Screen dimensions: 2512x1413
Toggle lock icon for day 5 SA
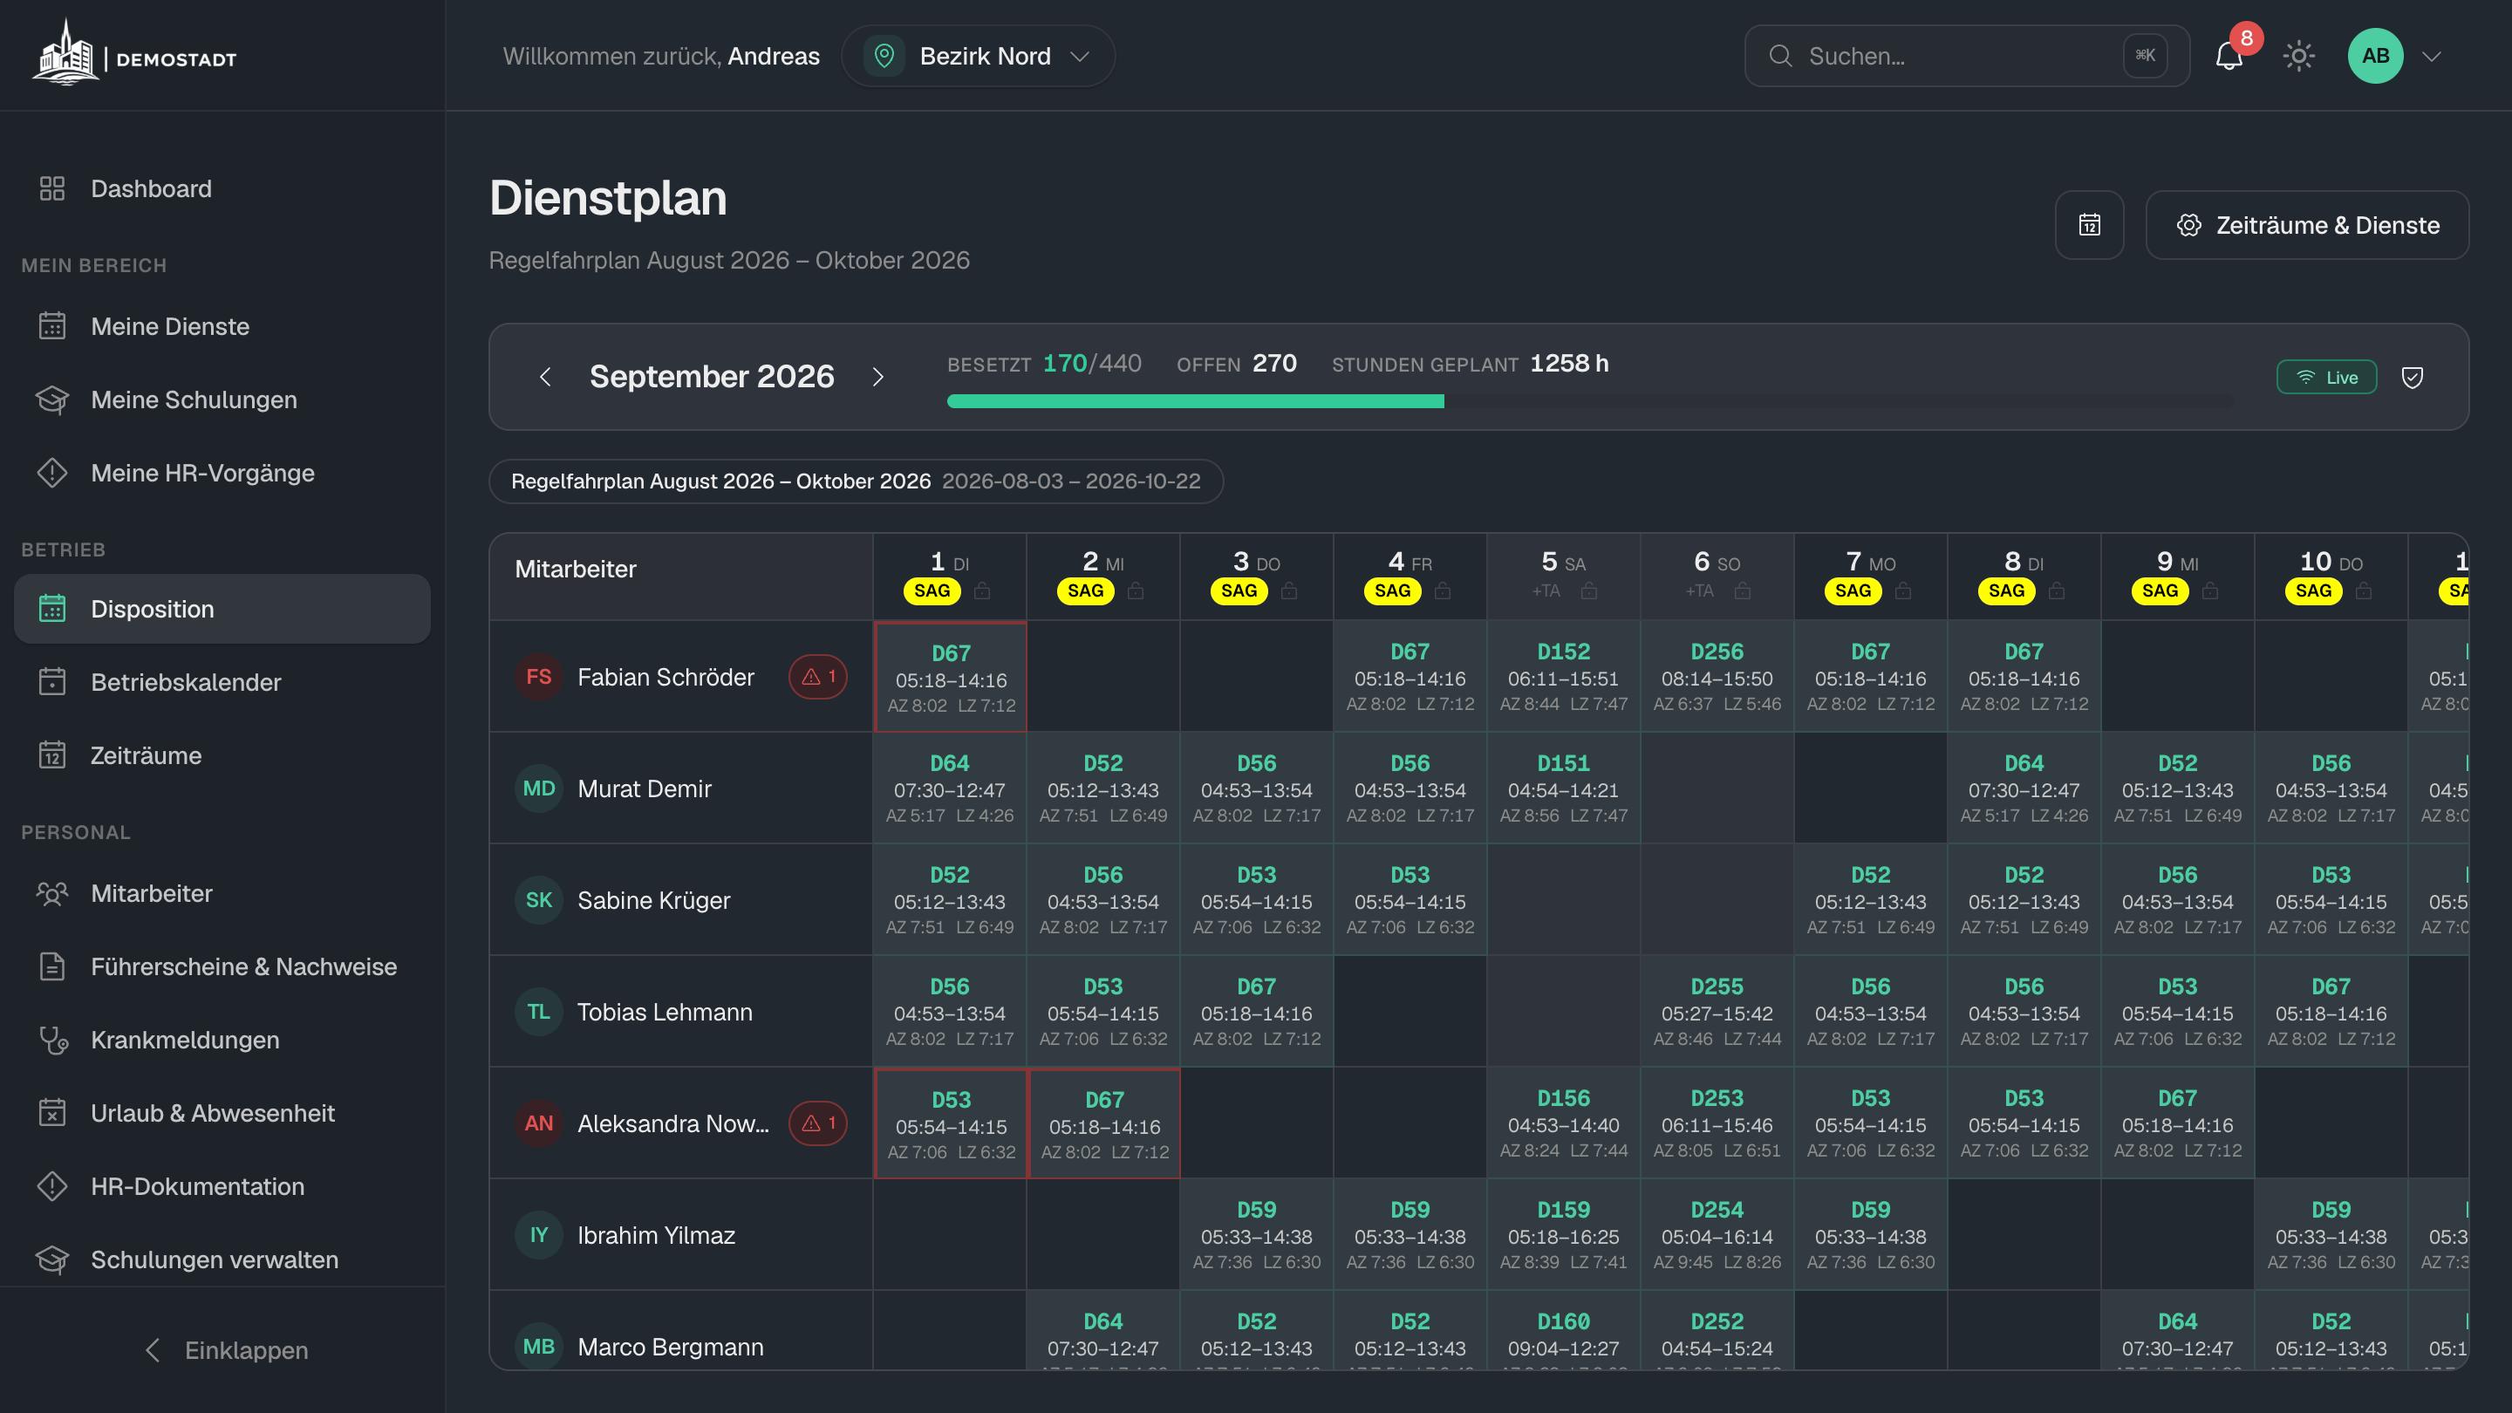pyautogui.click(x=1588, y=590)
